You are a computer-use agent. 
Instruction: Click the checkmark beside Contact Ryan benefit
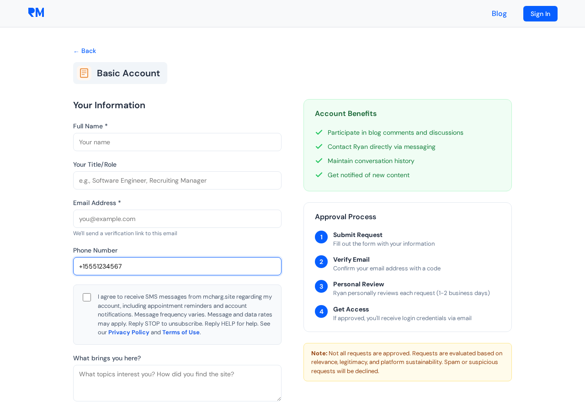319,147
